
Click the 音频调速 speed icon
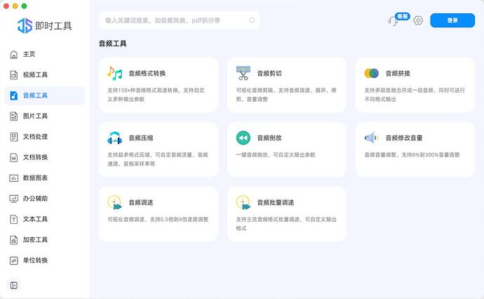point(114,202)
